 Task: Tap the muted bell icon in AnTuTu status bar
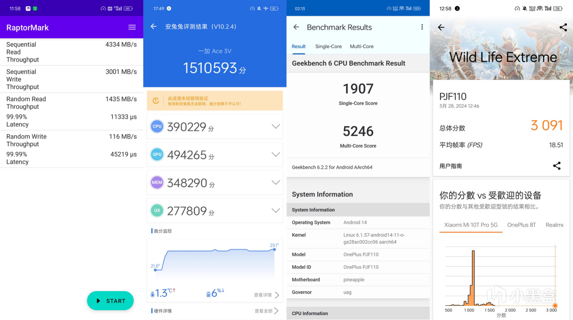259,8
